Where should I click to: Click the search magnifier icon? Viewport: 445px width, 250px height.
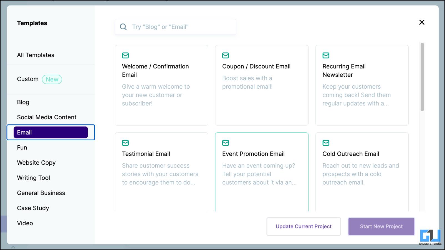(x=123, y=27)
